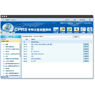Click the search button beside the text field
95x95 pixels.
tap(76, 37)
